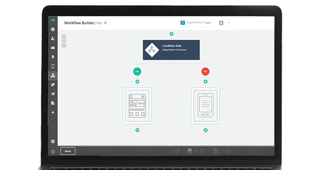The height and width of the screenshot is (170, 316).
Task: Open the lightning bolt sidebar icon
Action: [x=53, y=112]
